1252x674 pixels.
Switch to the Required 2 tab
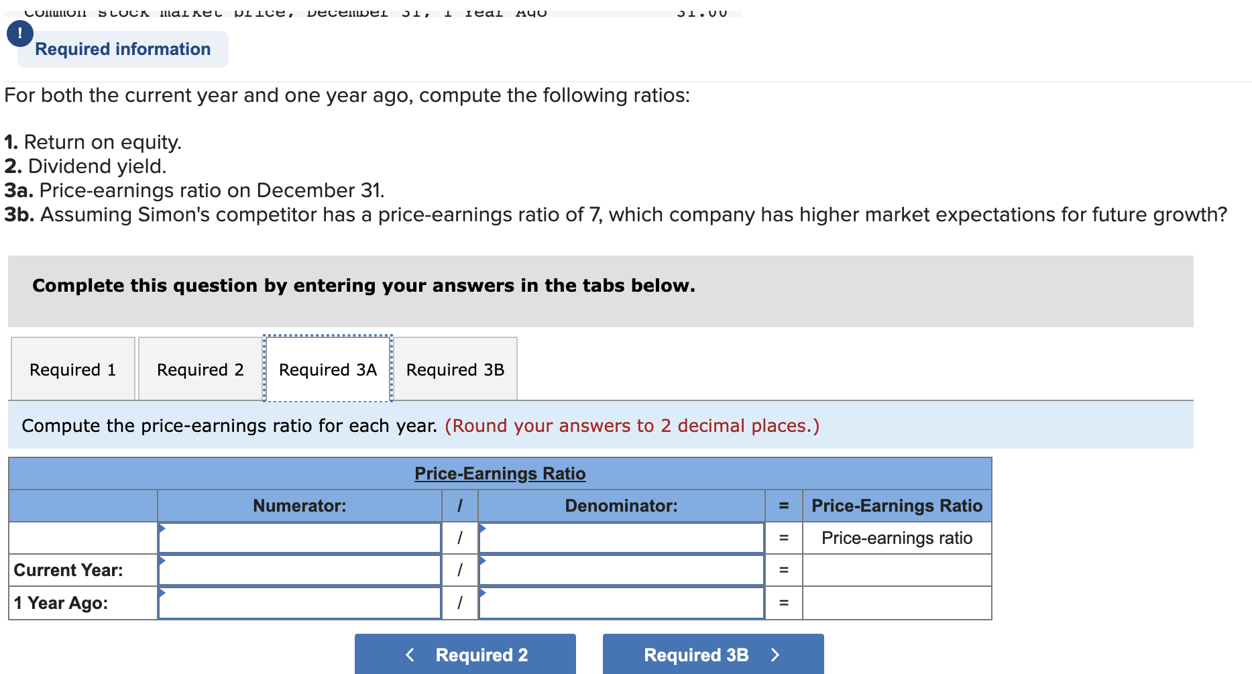[x=201, y=369]
